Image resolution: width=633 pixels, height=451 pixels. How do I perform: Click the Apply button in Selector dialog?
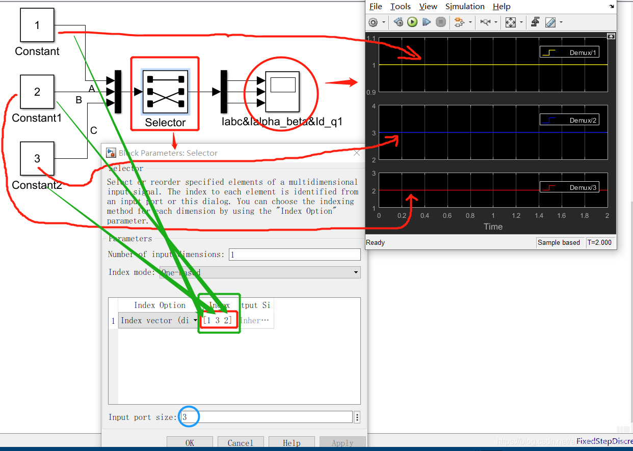[x=342, y=443]
